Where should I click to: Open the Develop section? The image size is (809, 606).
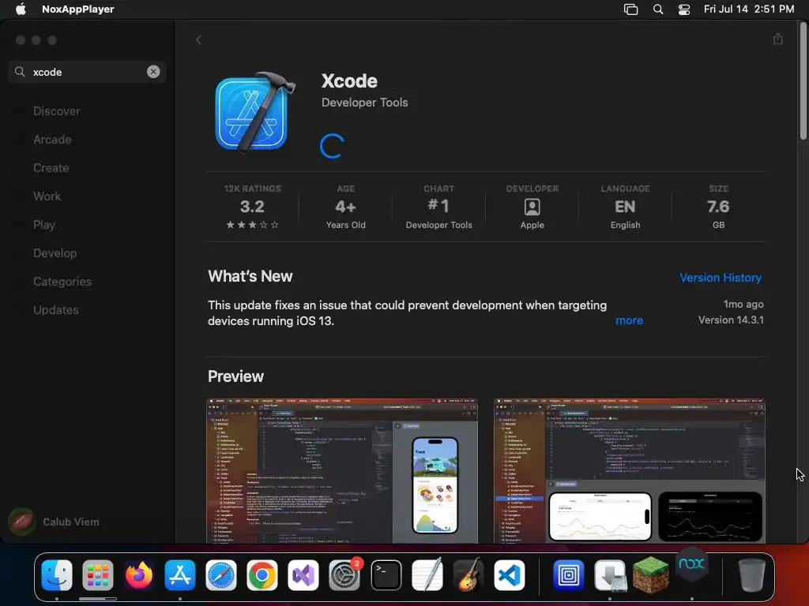[55, 253]
